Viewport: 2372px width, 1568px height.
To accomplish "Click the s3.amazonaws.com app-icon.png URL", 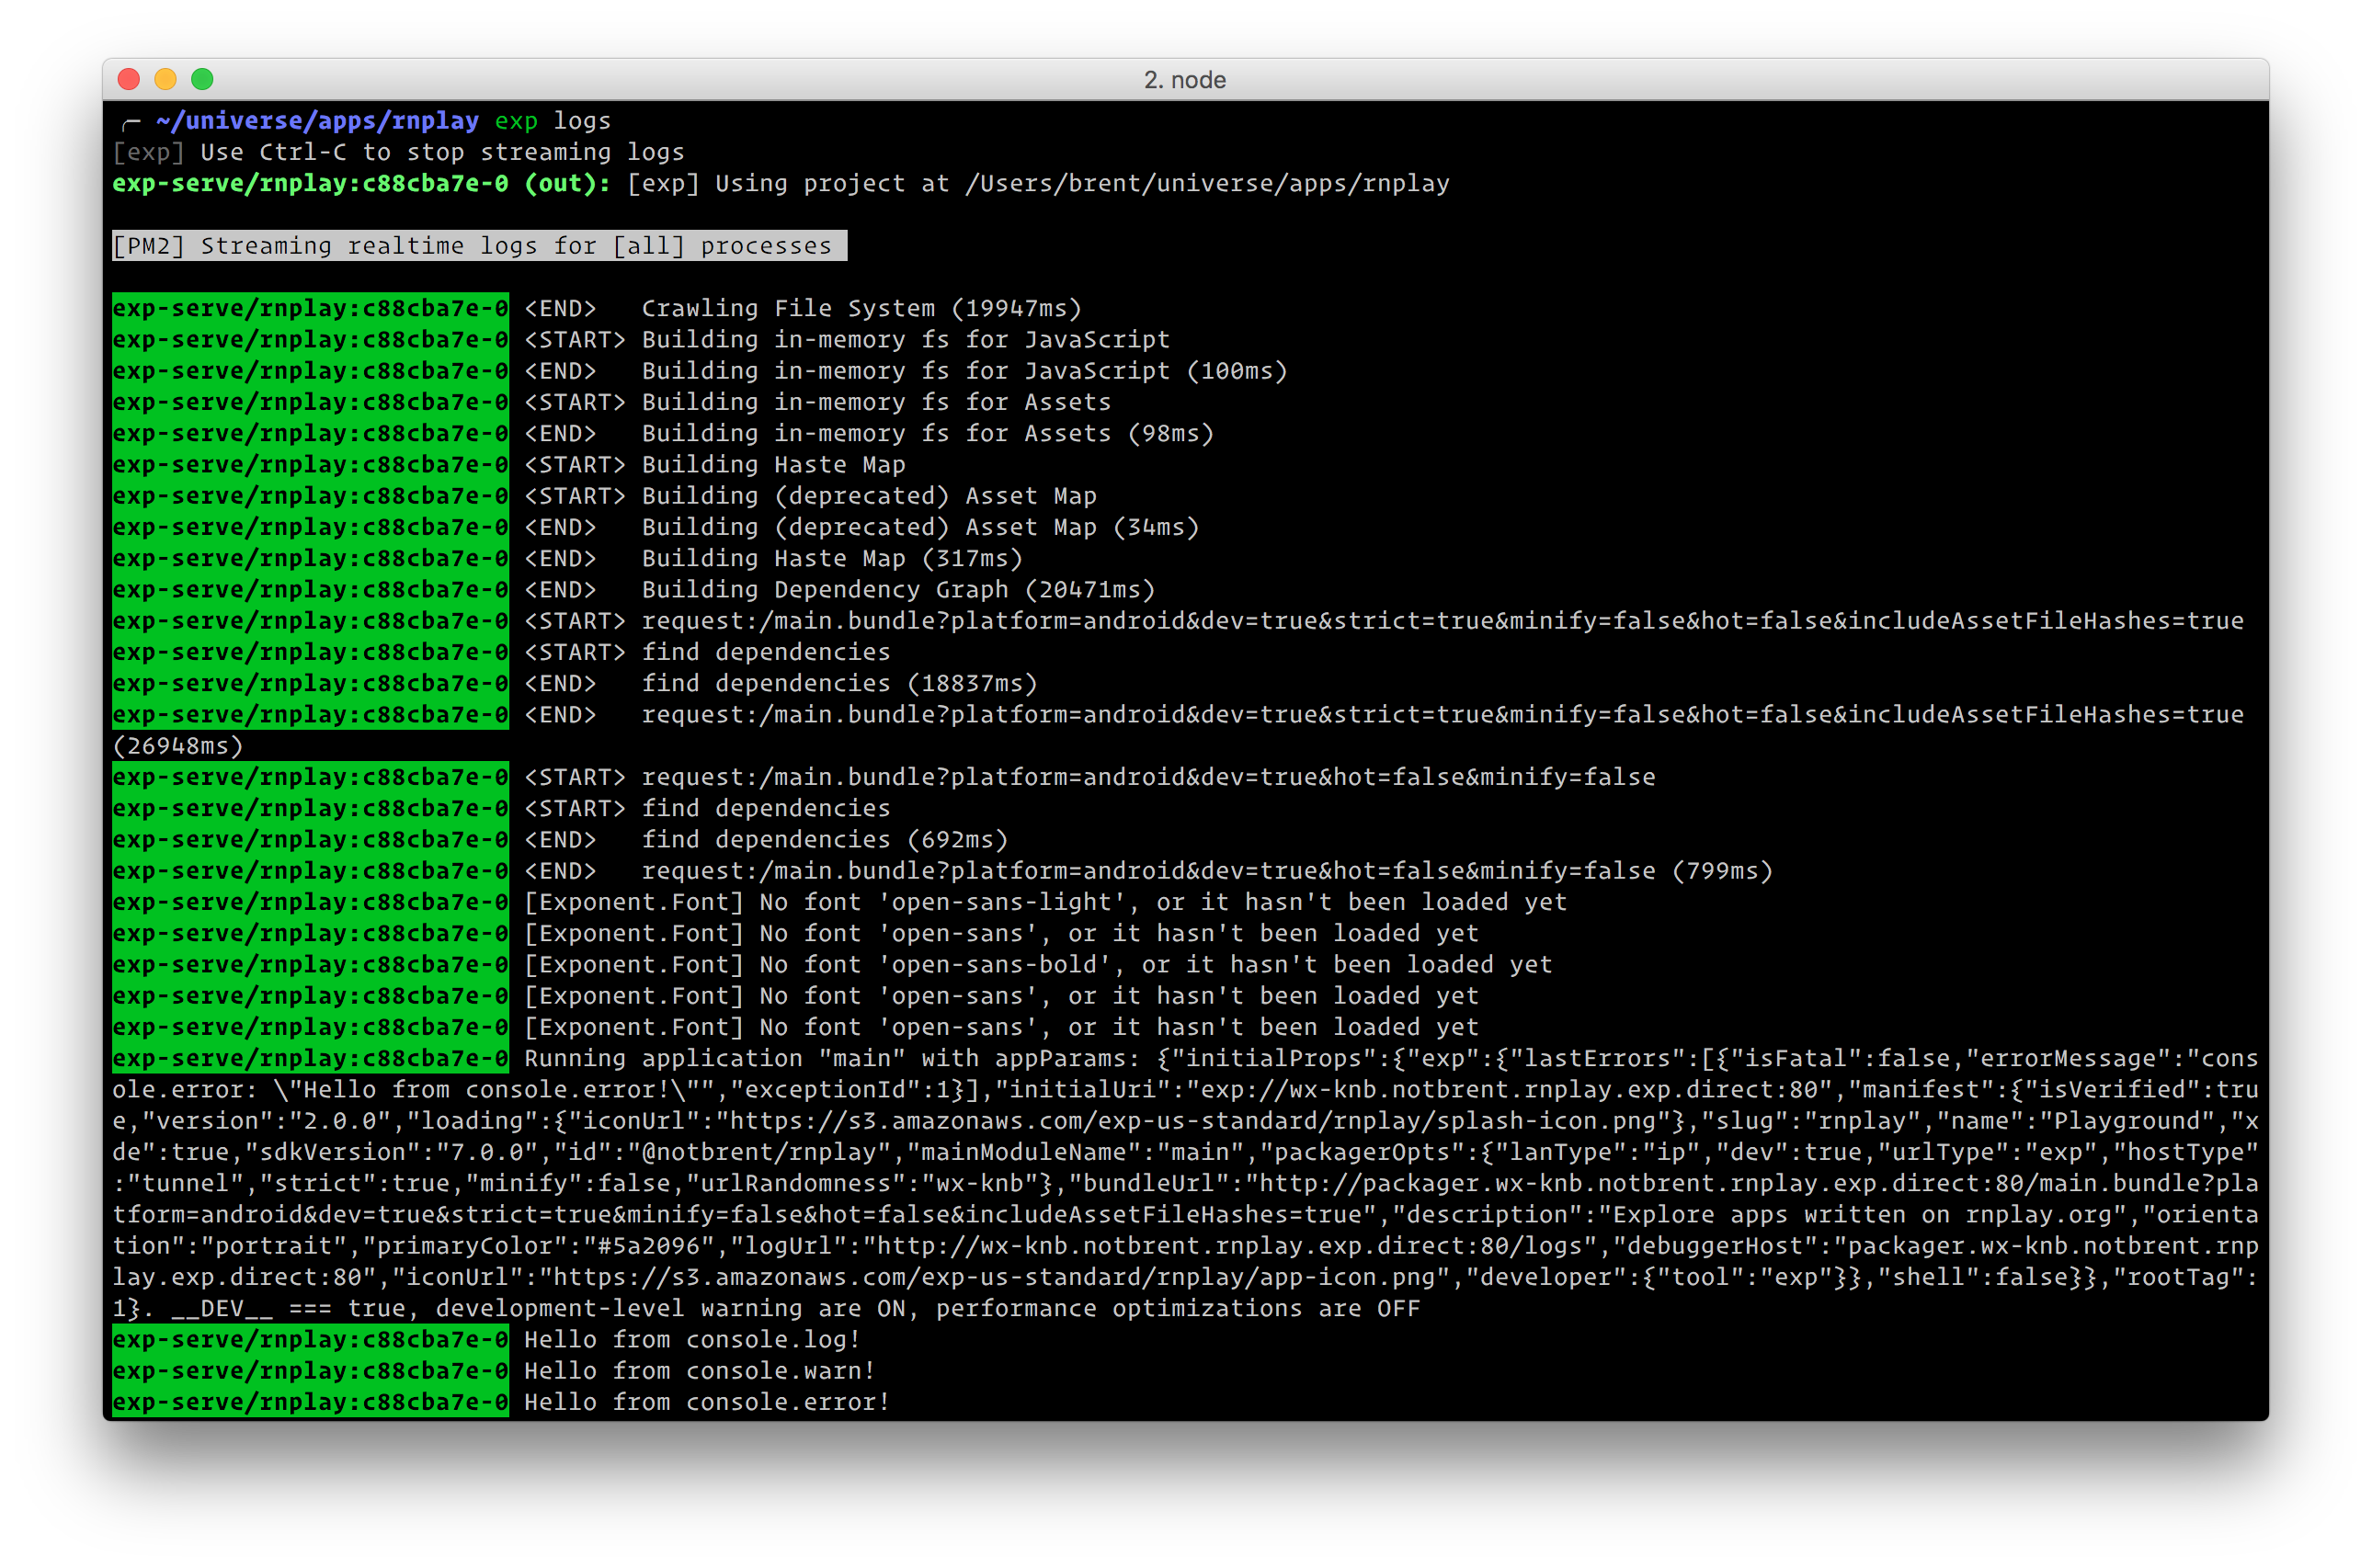I will (x=1000, y=1277).
